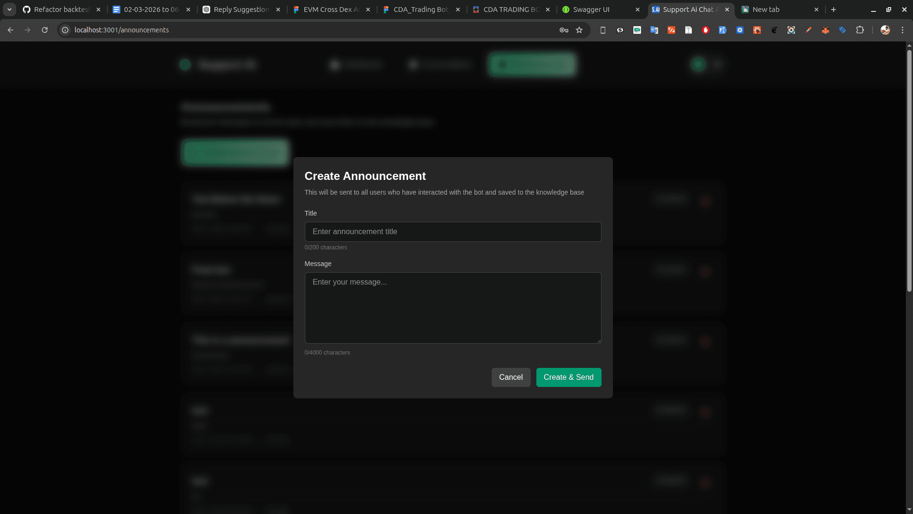Image resolution: width=913 pixels, height=514 pixels.
Task: Reload the current page
Action: tap(45, 30)
